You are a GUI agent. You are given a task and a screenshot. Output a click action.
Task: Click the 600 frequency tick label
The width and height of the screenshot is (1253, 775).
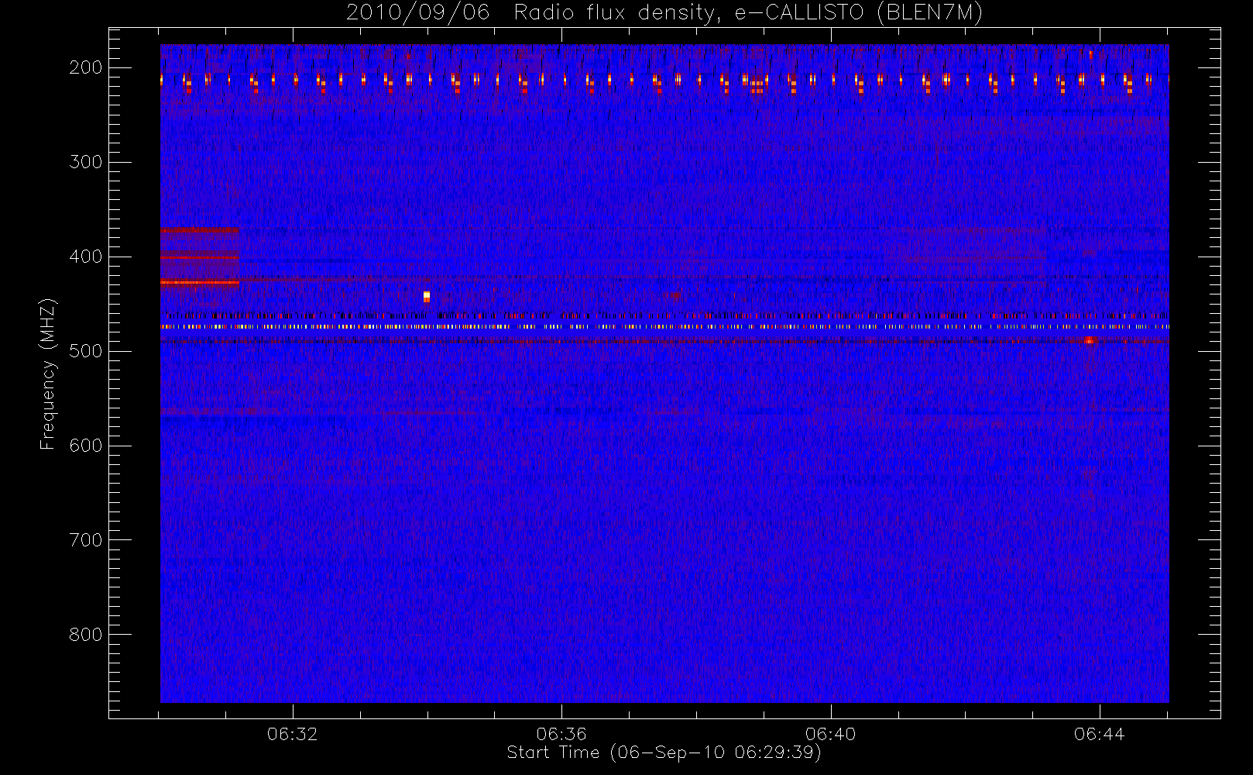[x=85, y=446]
